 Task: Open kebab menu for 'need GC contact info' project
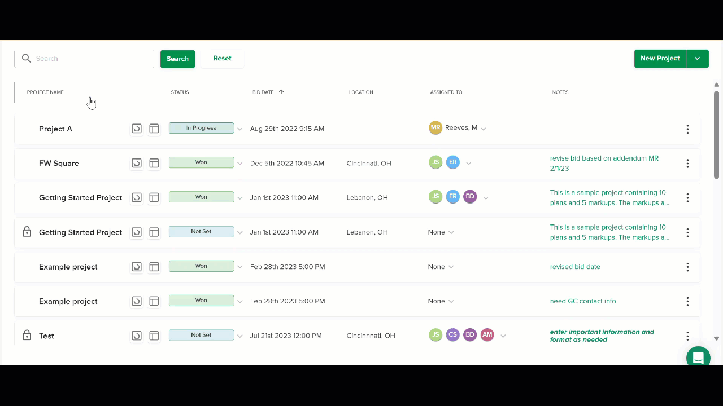point(687,301)
